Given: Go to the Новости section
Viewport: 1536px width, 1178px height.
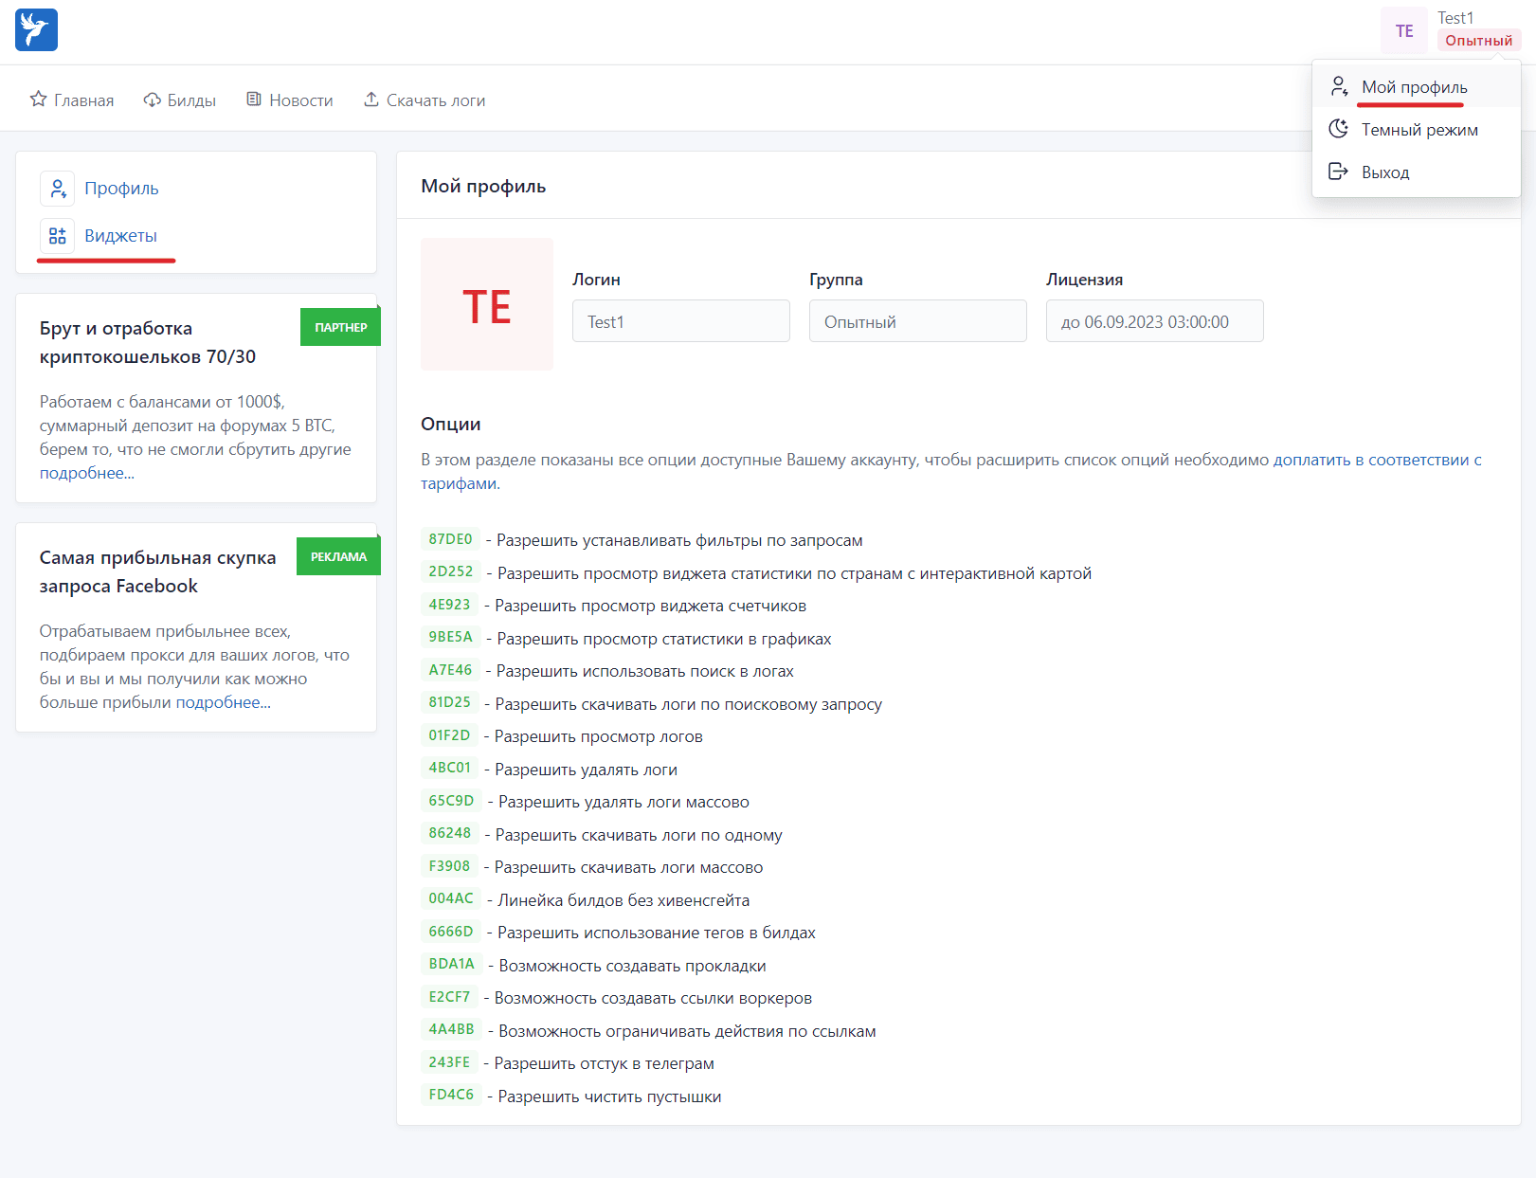Looking at the screenshot, I should 290,100.
